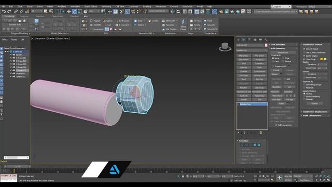Select the Edge constraint radio button

(283, 58)
